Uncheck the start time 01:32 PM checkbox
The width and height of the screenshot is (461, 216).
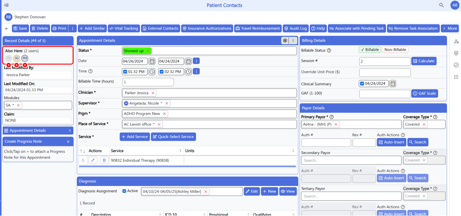[x=125, y=72]
